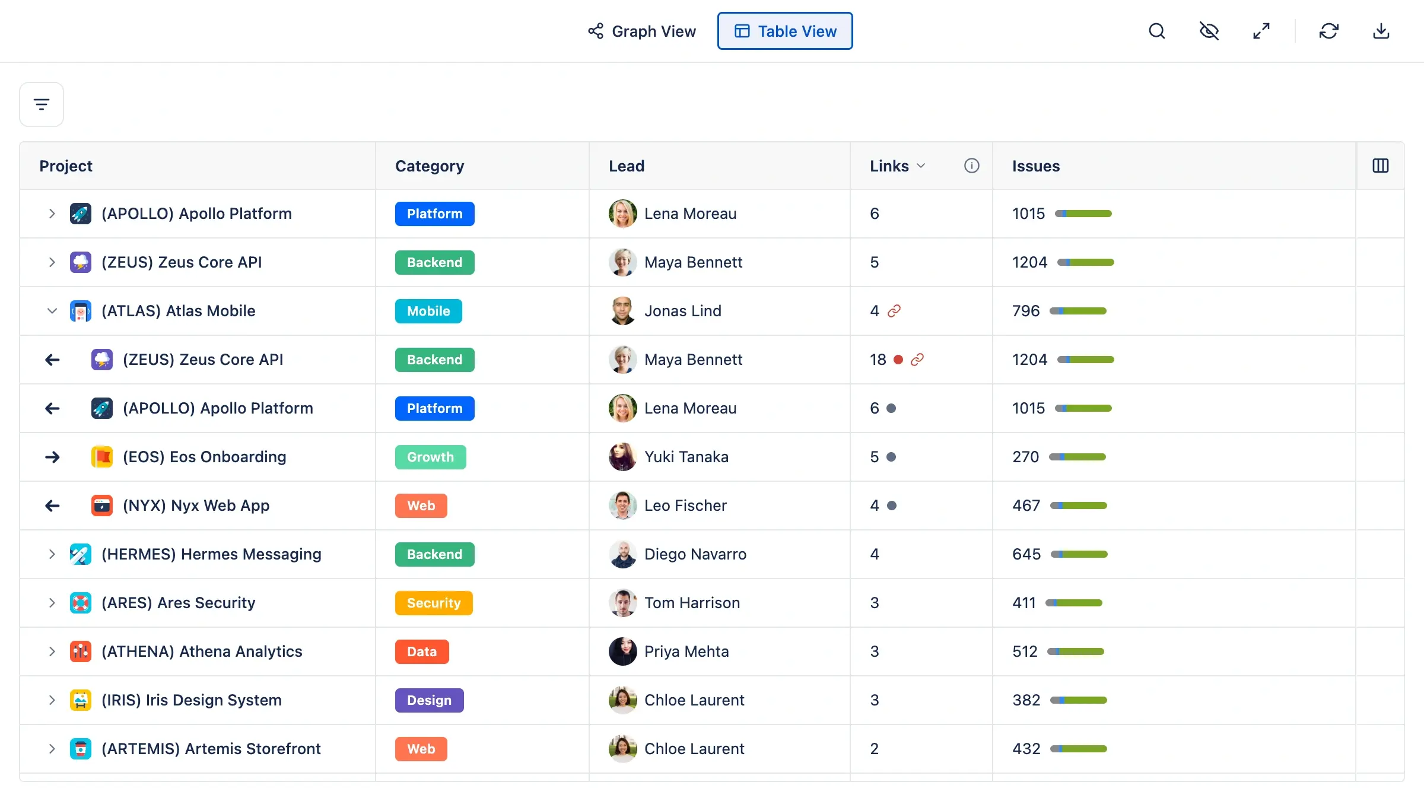Image resolution: width=1424 pixels, height=801 pixels.
Task: Download the table export
Action: (x=1381, y=31)
